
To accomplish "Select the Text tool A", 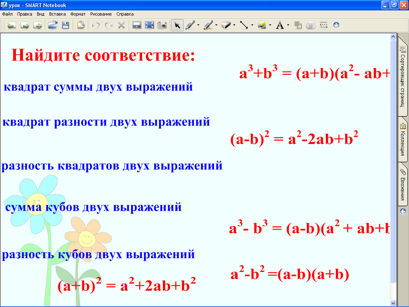I will [x=280, y=25].
